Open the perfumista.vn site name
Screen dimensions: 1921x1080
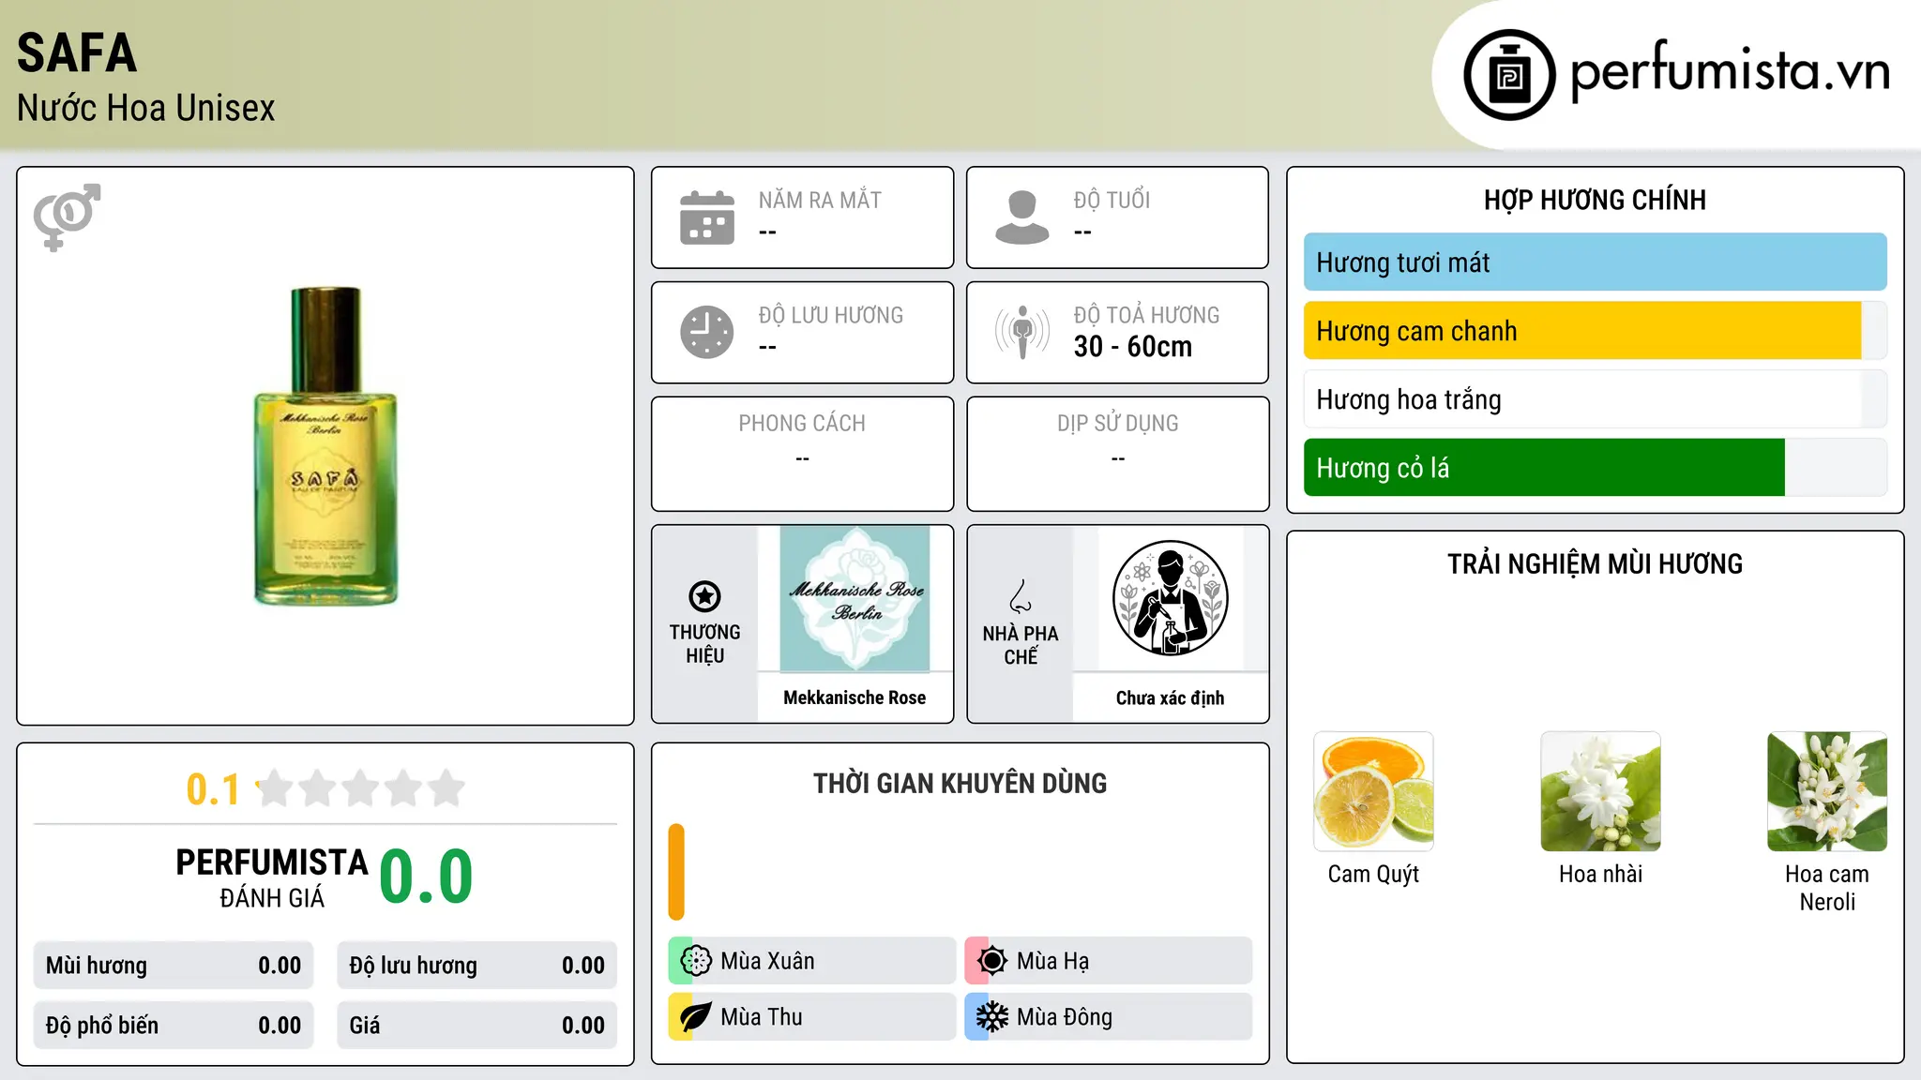click(x=1730, y=71)
